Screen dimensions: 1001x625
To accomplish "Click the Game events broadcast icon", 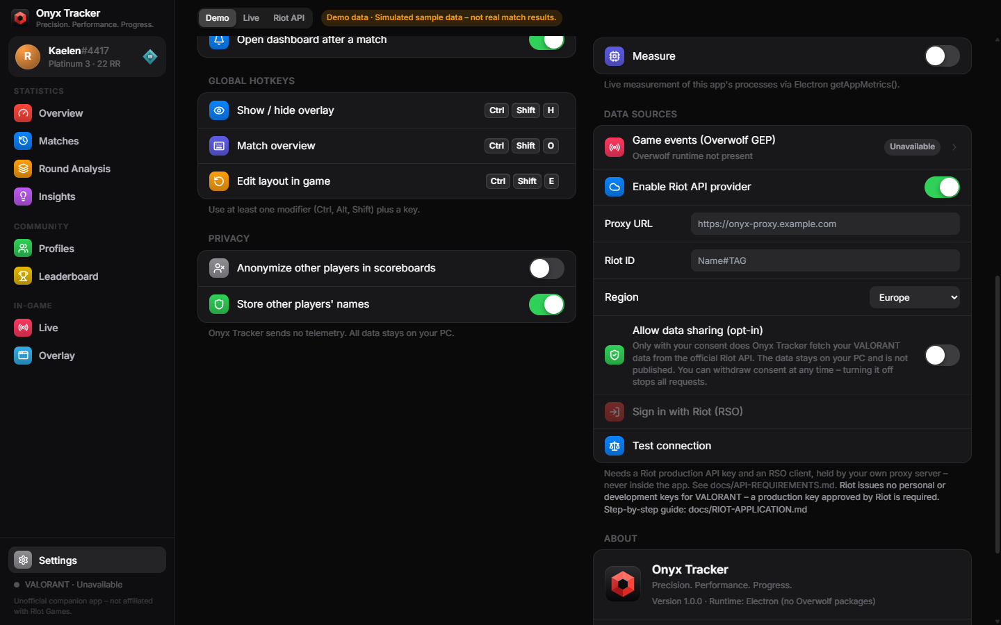I will (x=615, y=147).
